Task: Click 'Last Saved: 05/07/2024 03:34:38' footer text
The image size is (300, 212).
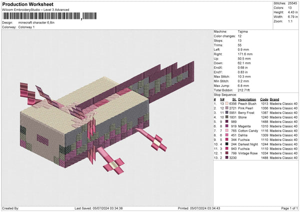Action: coord(98,208)
